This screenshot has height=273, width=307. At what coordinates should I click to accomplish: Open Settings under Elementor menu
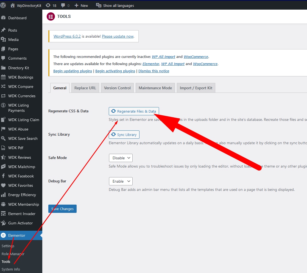coord(8,246)
